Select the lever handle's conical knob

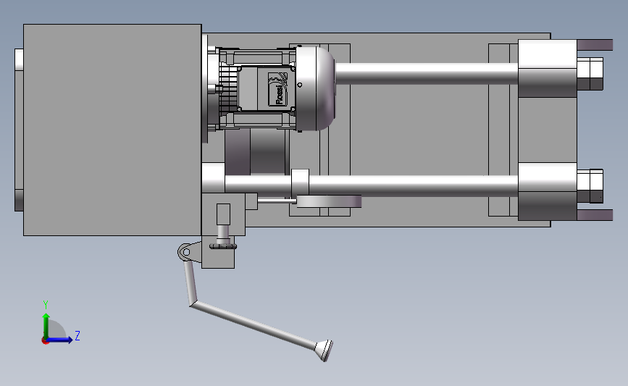coord(325,351)
